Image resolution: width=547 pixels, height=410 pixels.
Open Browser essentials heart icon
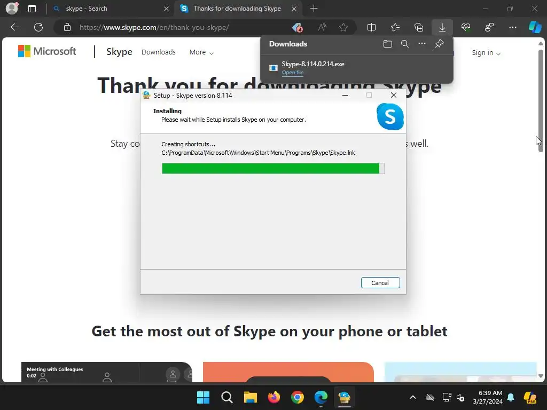pyautogui.click(x=466, y=27)
